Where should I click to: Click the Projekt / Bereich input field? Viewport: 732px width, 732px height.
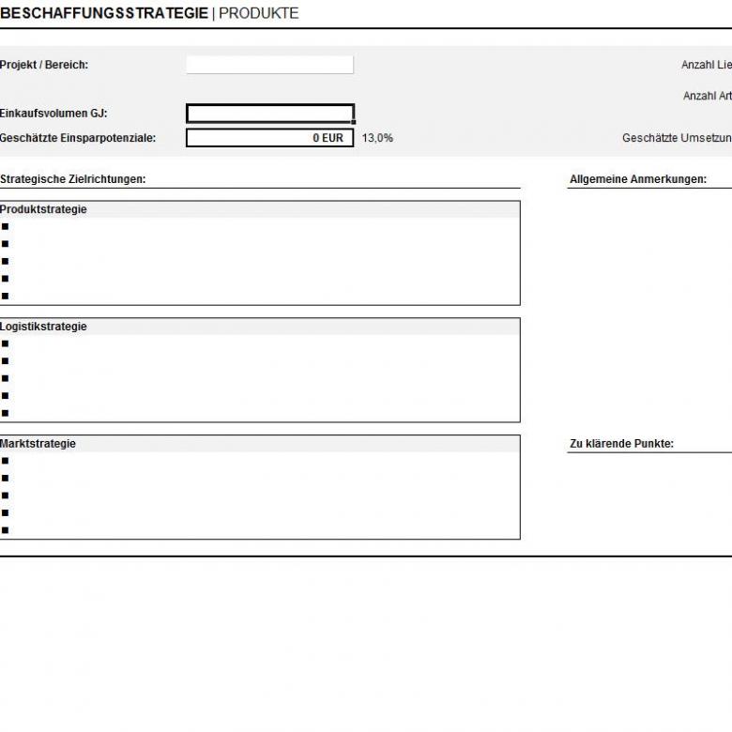coord(269,65)
